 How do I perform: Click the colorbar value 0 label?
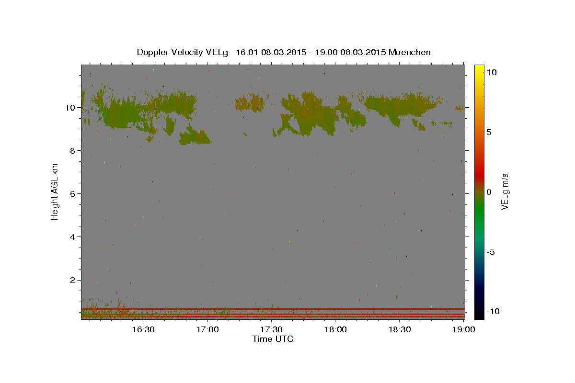[x=489, y=192]
